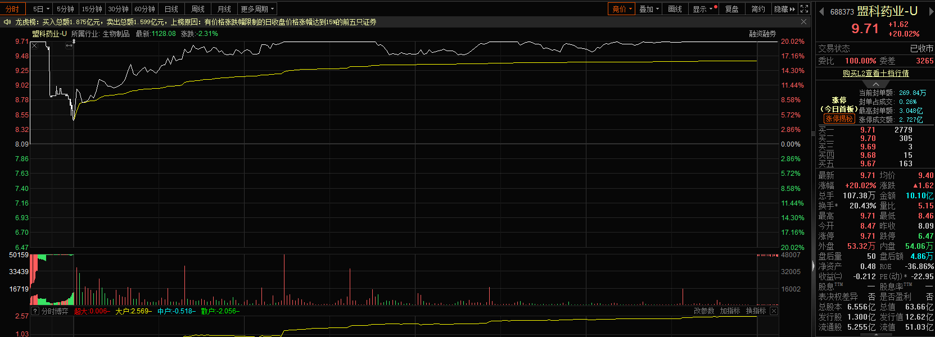Image resolution: width=935 pixels, height=337 pixels.
Task: Switch to the 日线 daily chart tab
Action: (171, 9)
